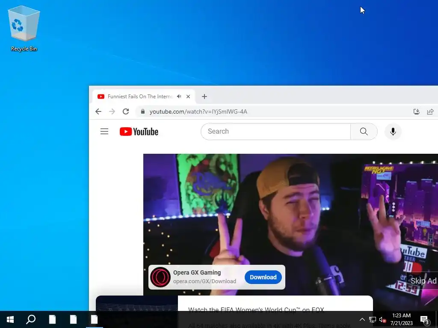
Task: Open the second file icon on taskbar
Action: coord(73,319)
